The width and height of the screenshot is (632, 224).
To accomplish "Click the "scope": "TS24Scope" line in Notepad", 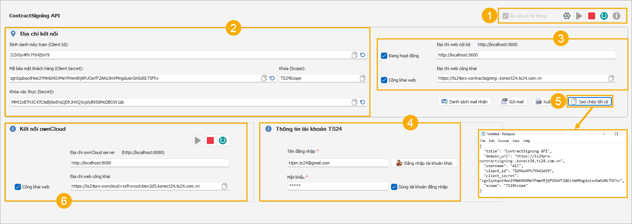I will click(x=506, y=186).
